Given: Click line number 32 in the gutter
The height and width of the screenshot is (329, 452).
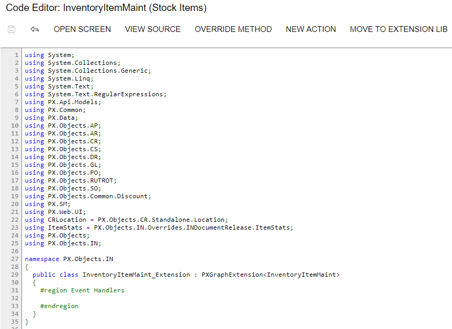Looking at the screenshot, I should (15, 298).
